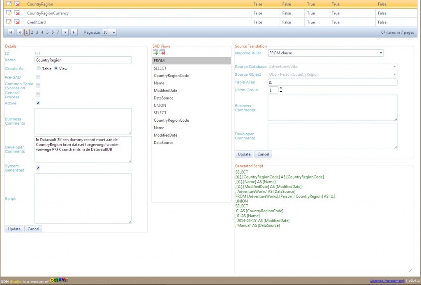Click Source Translation Developer Comments textarea
The width and height of the screenshot is (421, 285).
coord(332,136)
